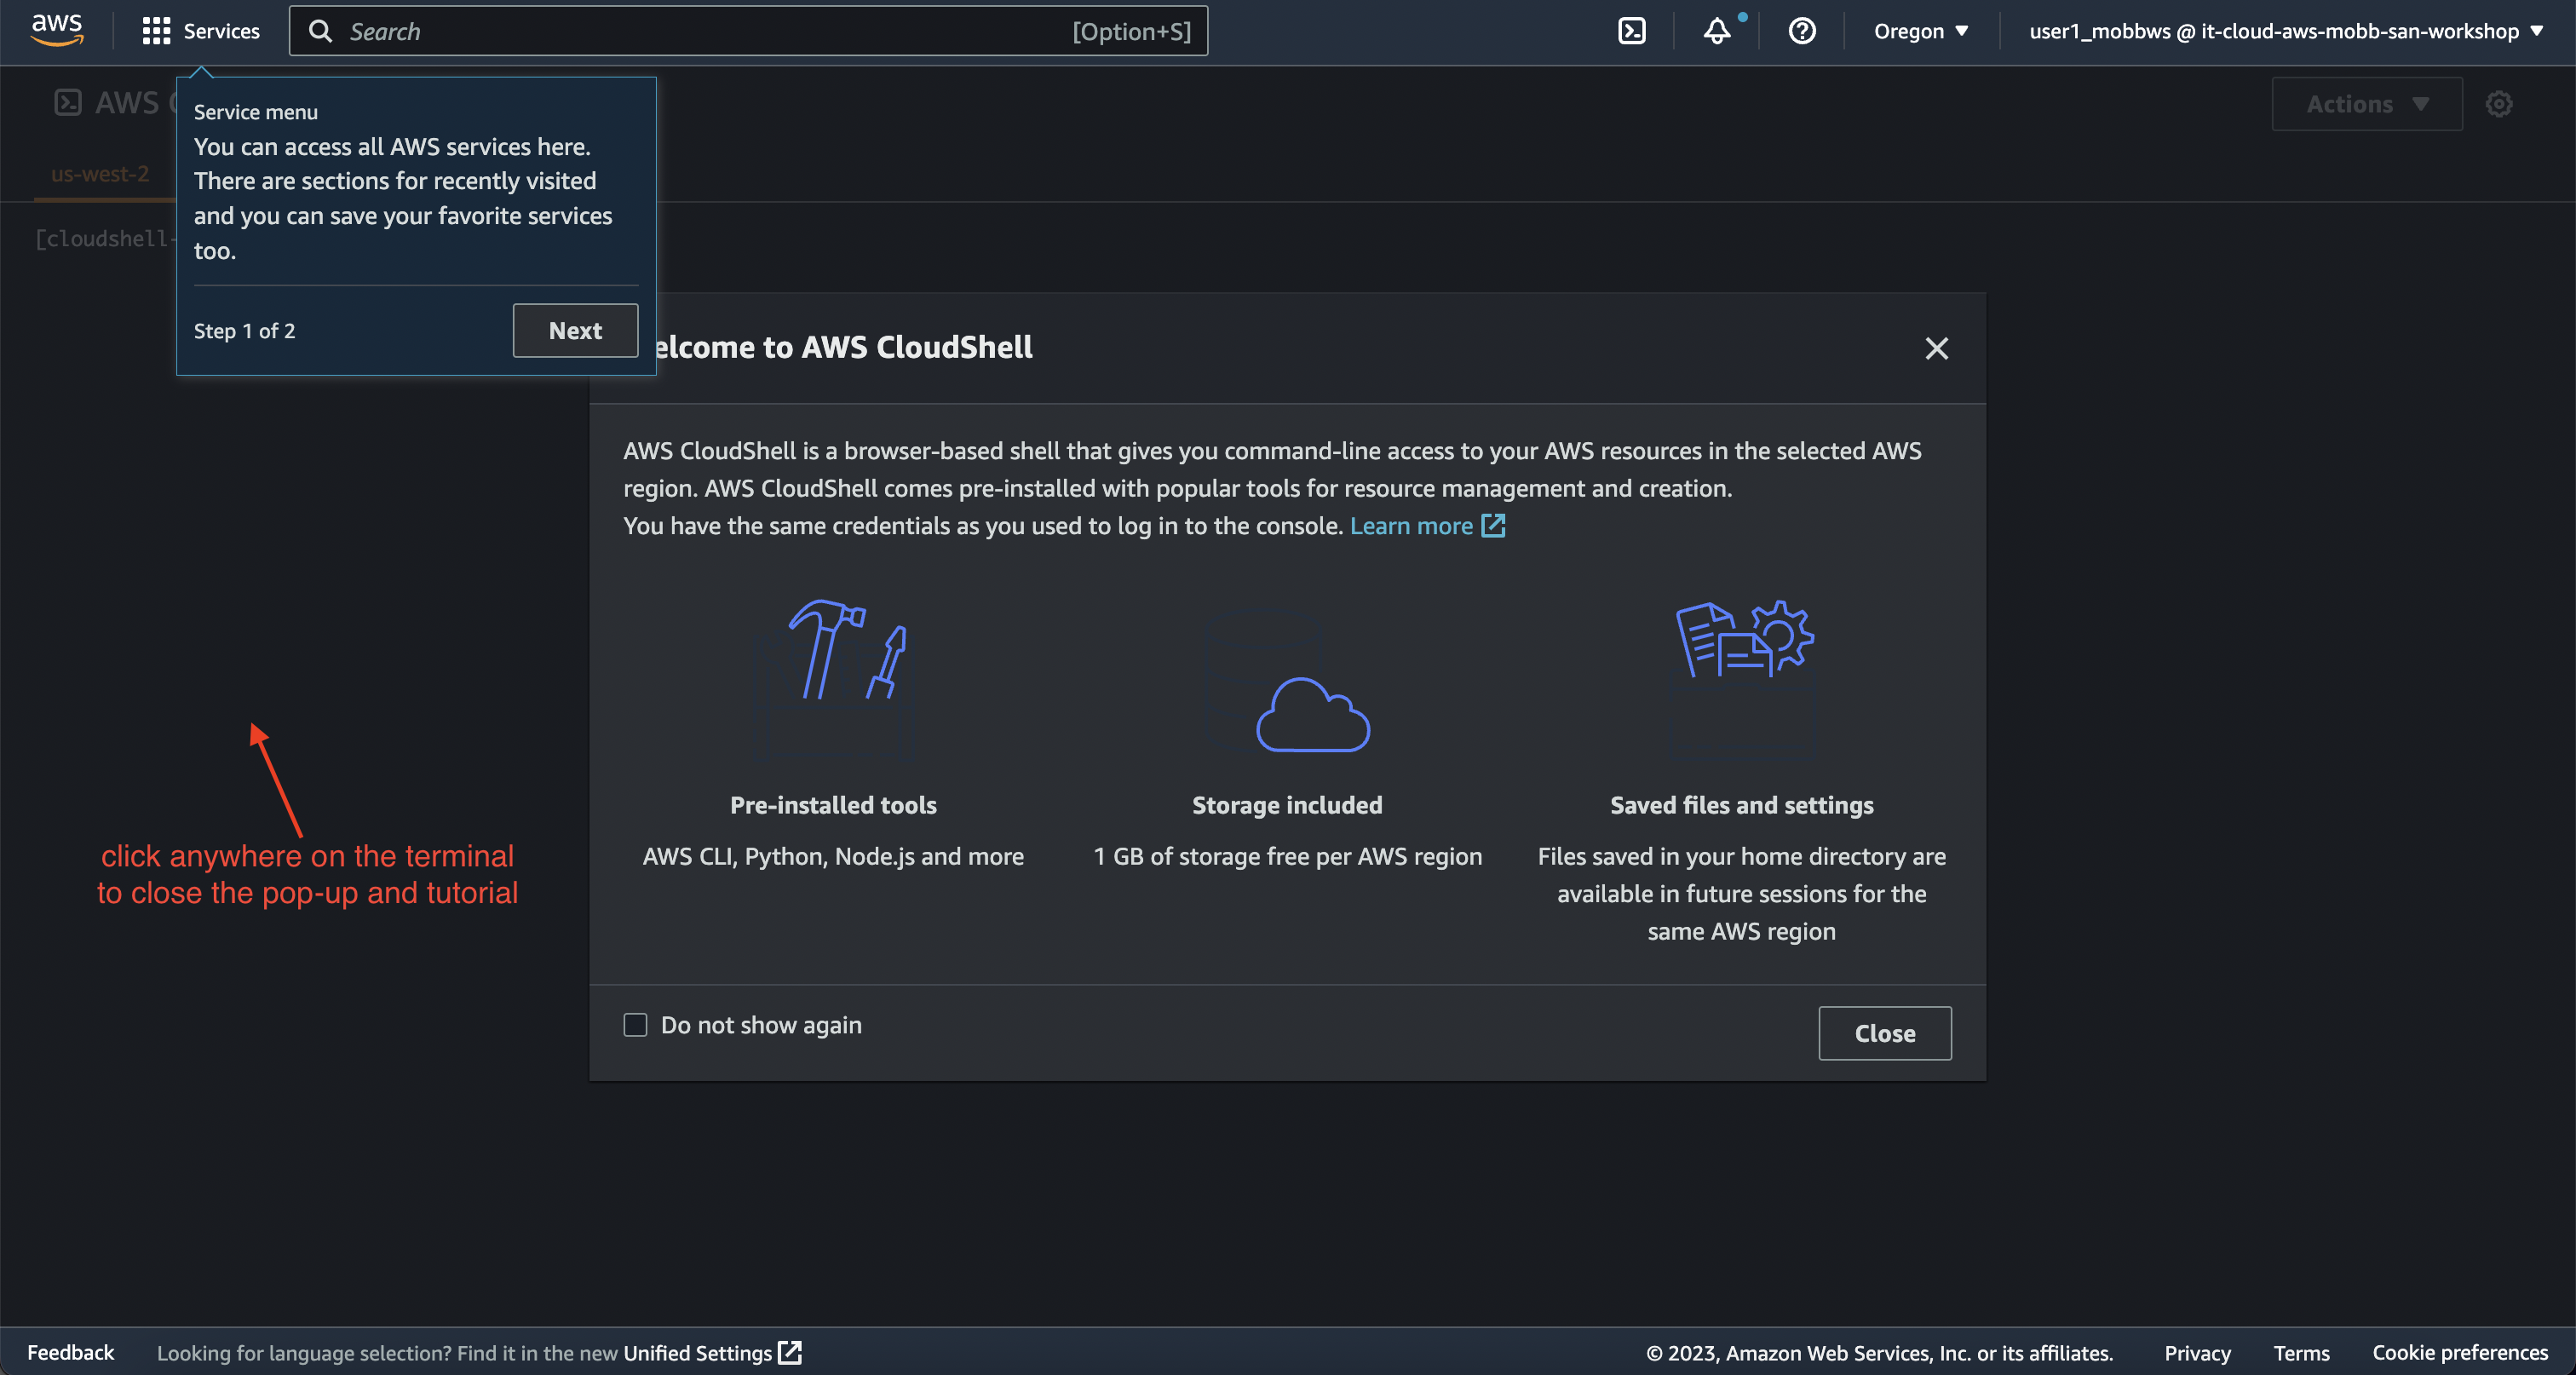Screen dimensions: 2576x1375
Task: Click the AWS CloudShell title terminal icon
Action: click(x=67, y=103)
